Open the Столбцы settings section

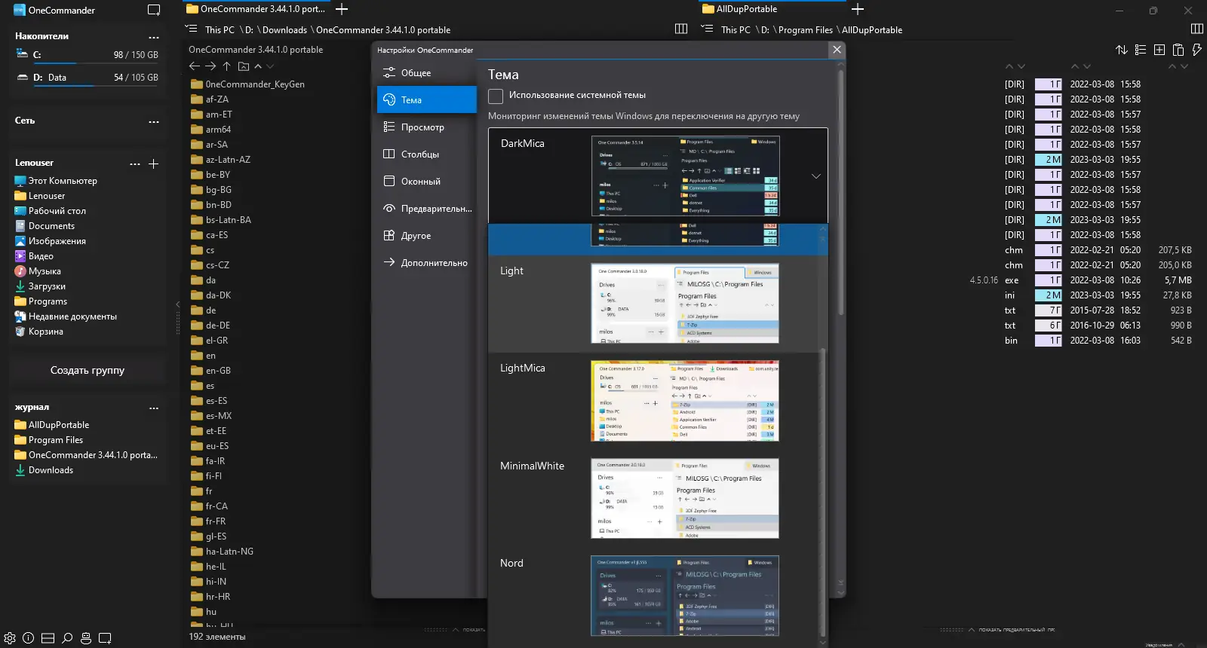pyautogui.click(x=427, y=154)
